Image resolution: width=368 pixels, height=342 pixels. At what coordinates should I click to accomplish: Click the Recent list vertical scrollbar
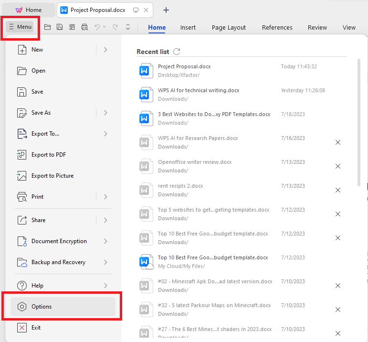click(x=358, y=122)
